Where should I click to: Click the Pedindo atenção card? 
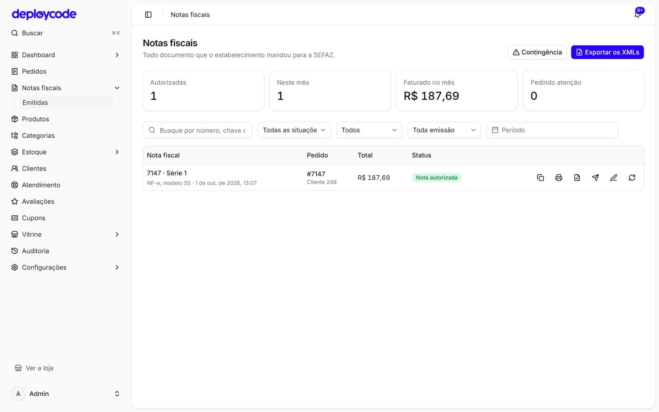coord(583,91)
